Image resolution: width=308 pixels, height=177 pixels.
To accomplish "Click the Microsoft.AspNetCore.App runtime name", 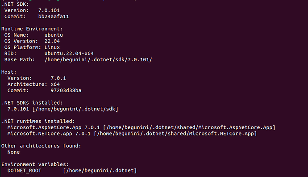I will pos(44,127).
